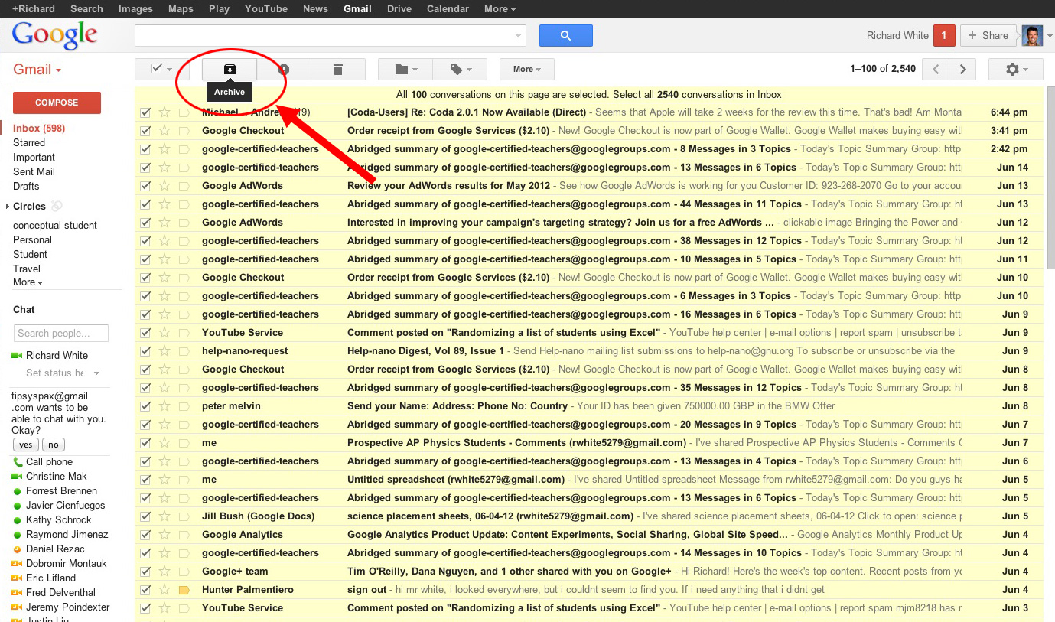The image size is (1055, 622).
Task: Open the Starred folder
Action: [x=29, y=142]
